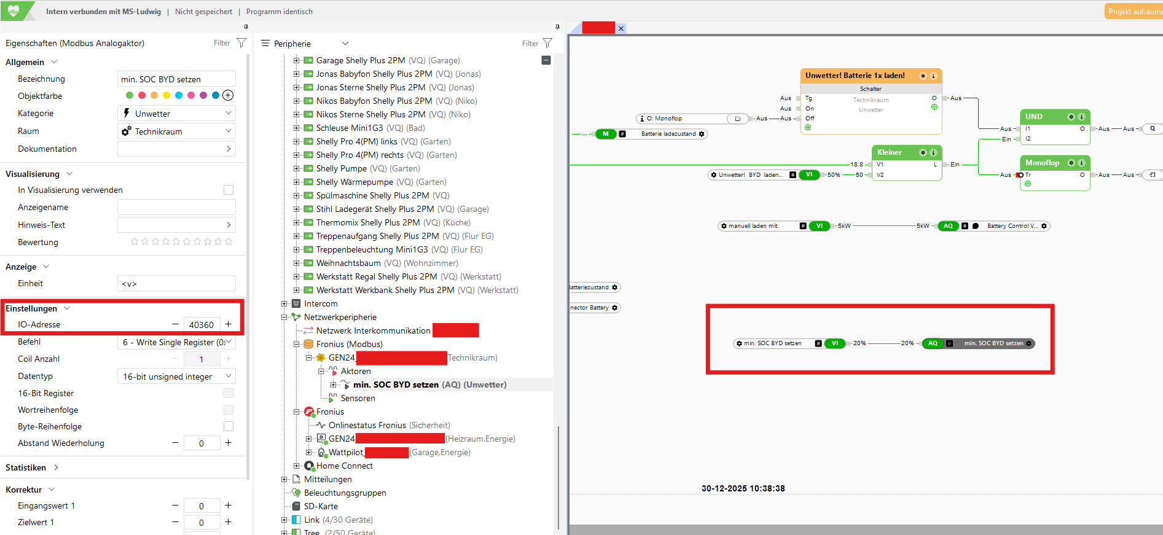Viewport: 1163px width, 535px height.
Task: Click the SD-Karte icon in tree
Action: tap(296, 506)
